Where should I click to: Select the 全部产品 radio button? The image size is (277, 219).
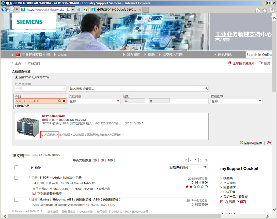click(x=17, y=77)
